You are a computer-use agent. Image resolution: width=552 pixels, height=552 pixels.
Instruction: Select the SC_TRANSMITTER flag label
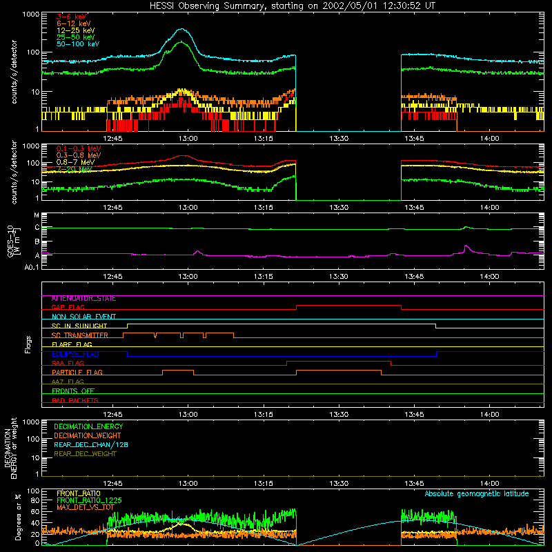[80, 335]
